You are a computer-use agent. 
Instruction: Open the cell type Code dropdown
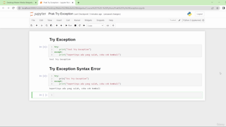tap(95, 26)
